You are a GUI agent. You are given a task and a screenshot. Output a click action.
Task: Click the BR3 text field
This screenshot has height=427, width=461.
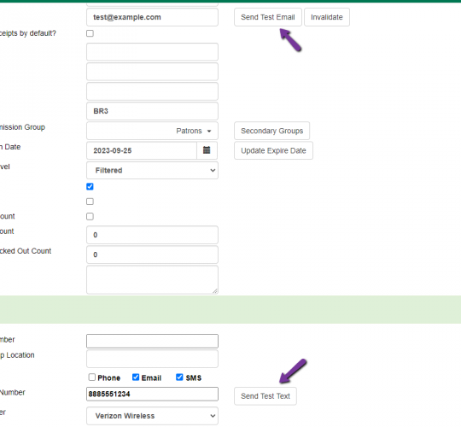pos(152,111)
